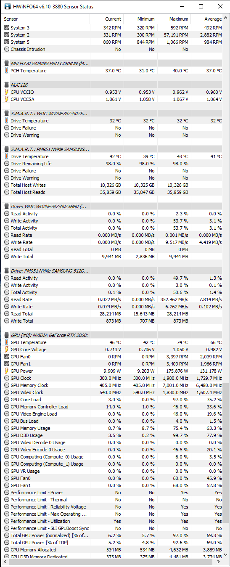
Task: Click the thermometer icon for PCH Temperature
Action: coord(6,71)
